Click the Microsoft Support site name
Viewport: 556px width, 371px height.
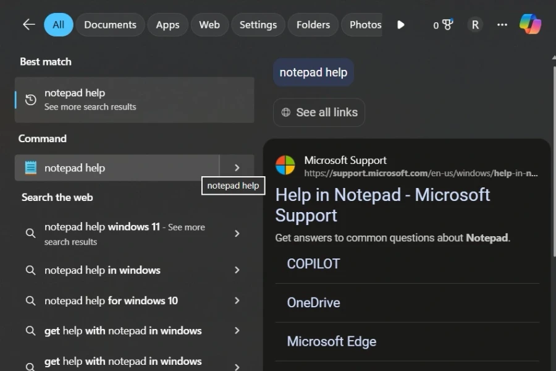point(345,160)
